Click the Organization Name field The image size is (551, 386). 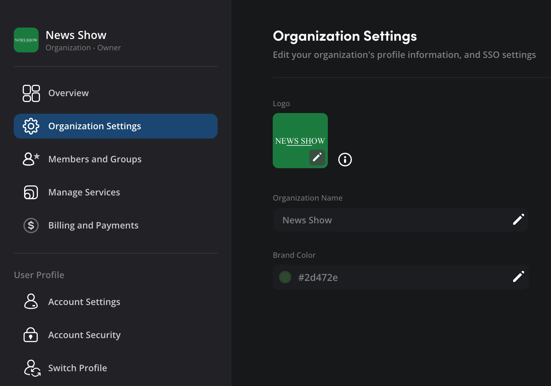pos(401,220)
